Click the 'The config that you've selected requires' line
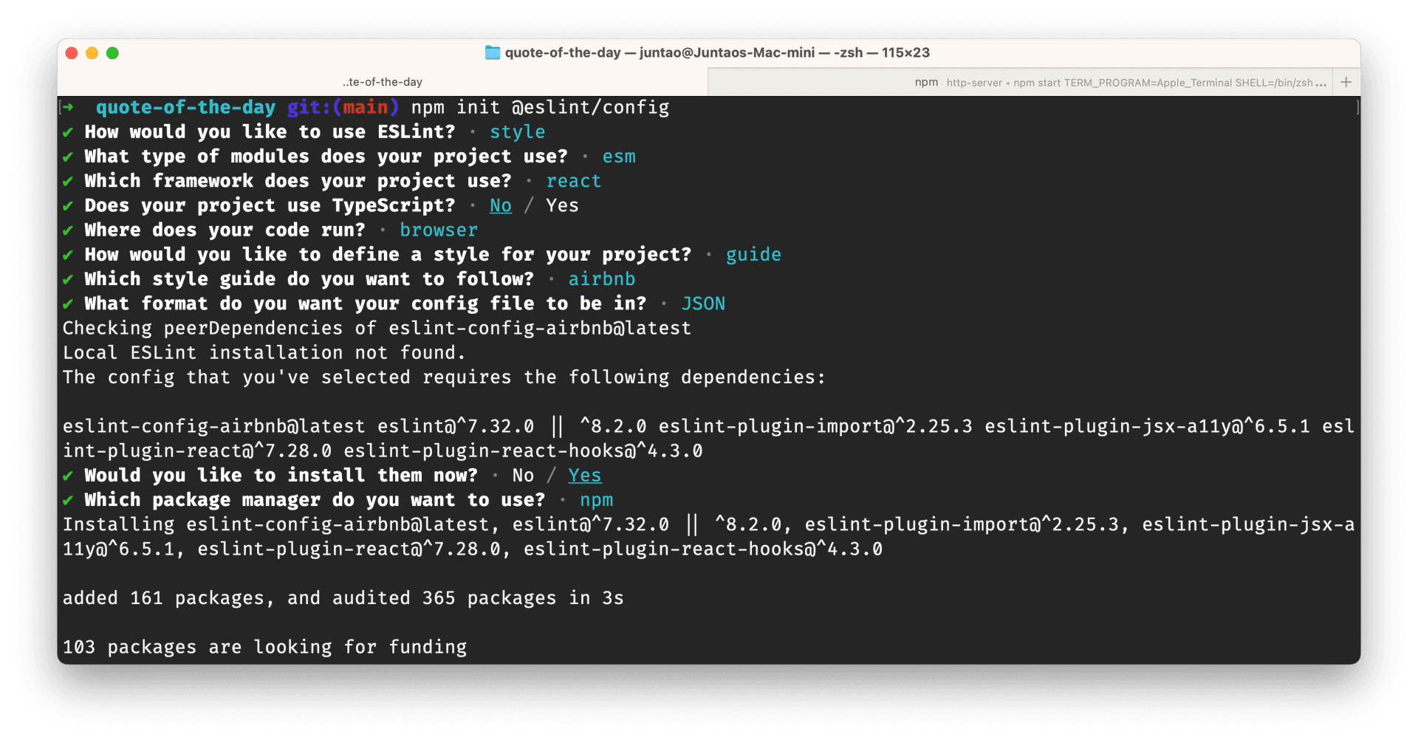 point(444,377)
